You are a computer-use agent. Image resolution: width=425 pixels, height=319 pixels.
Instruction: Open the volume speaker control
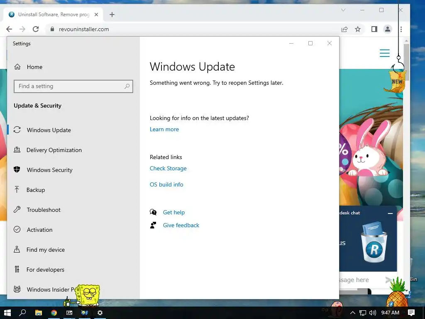coord(373,313)
